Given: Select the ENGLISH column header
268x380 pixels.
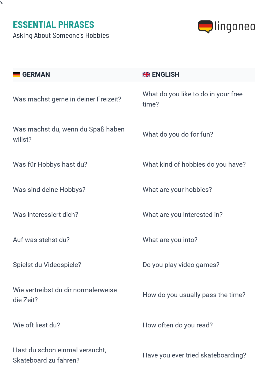Looking at the screenshot, I should pos(166,75).
